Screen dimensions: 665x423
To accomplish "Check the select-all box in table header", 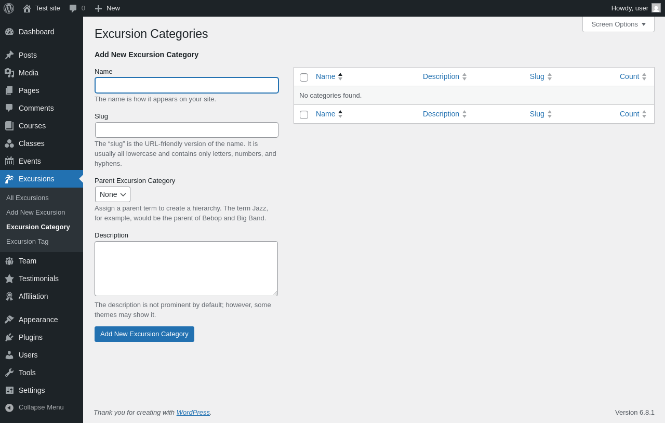I will [x=304, y=77].
